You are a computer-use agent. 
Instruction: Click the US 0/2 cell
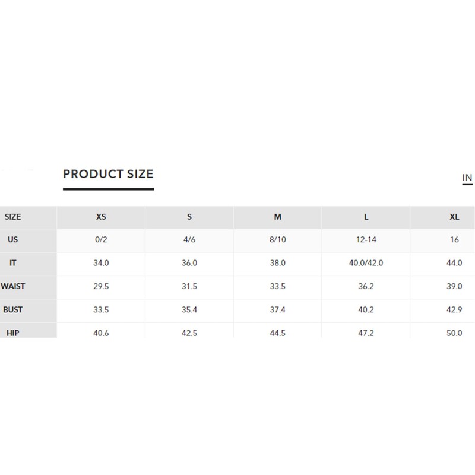point(101,240)
